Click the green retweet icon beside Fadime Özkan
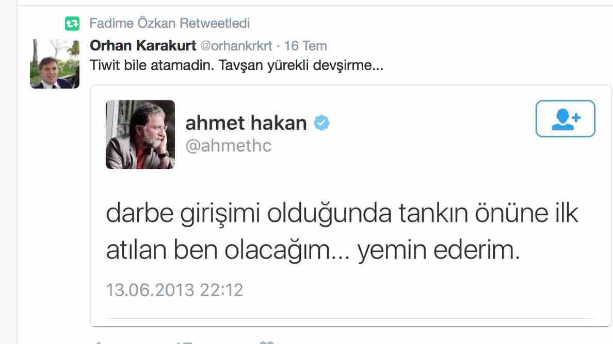This screenshot has height=344, width=613. click(x=72, y=23)
